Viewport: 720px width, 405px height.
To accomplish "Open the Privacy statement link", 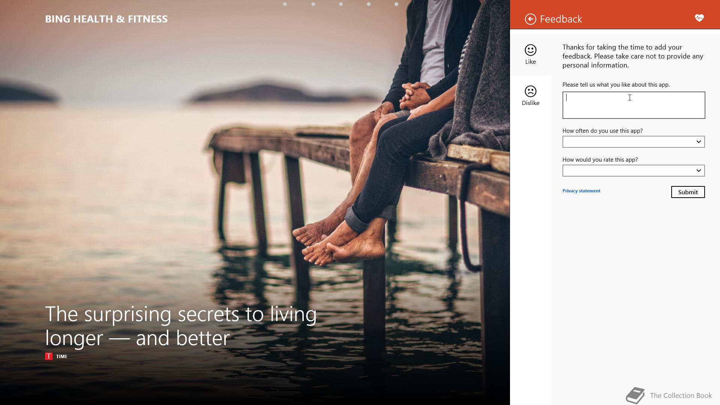I will pos(581,191).
